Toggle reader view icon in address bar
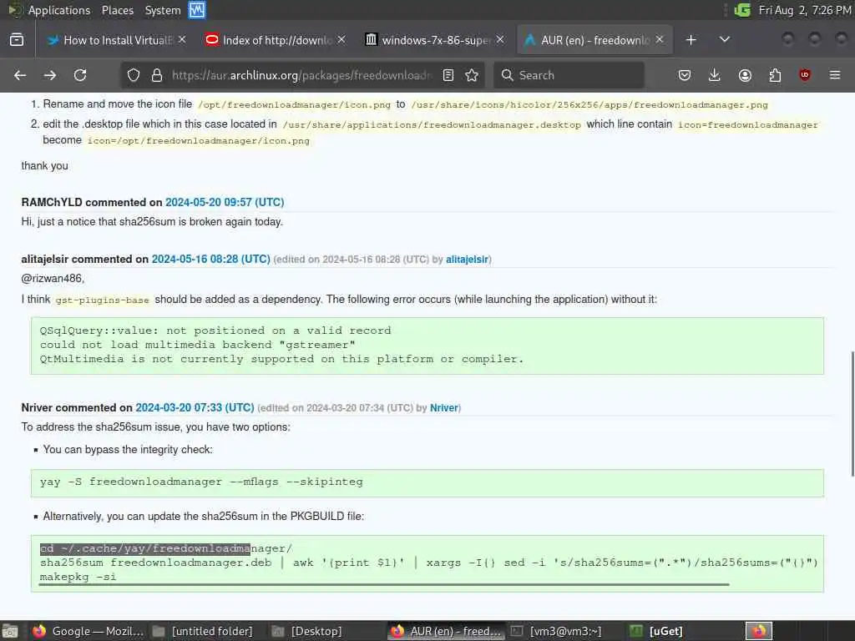The width and height of the screenshot is (855, 641). 448,75
